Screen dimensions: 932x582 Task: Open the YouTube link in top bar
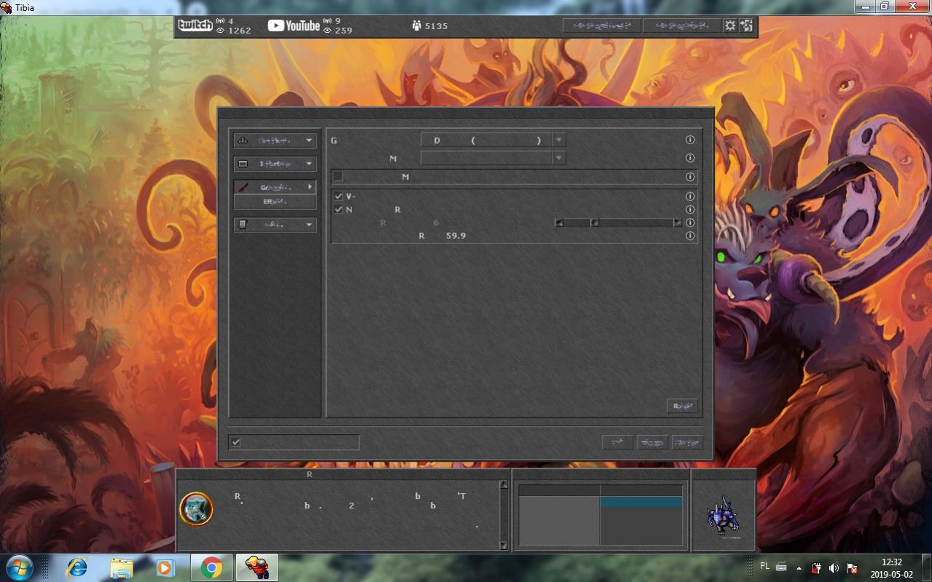(293, 25)
